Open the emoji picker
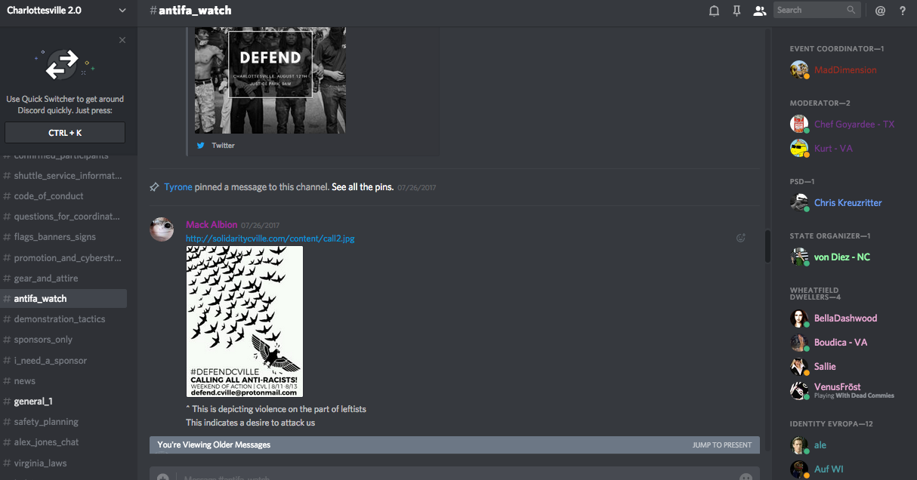 [x=746, y=477]
